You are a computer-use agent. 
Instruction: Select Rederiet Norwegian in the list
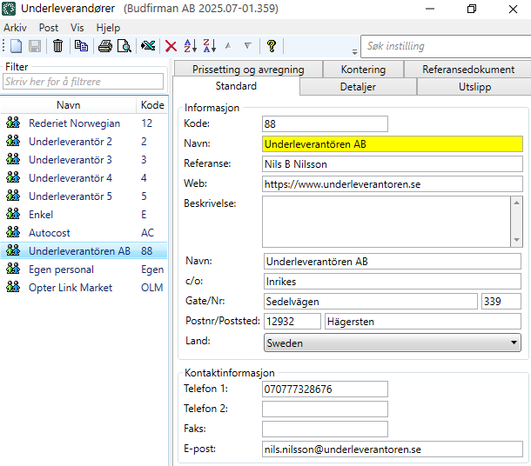(x=74, y=123)
